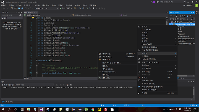Select 참조(R)... in submenu
The width and height of the screenshot is (199, 112).
coord(117,66)
